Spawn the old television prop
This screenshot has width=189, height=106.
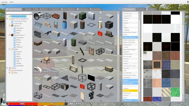coord(64,87)
